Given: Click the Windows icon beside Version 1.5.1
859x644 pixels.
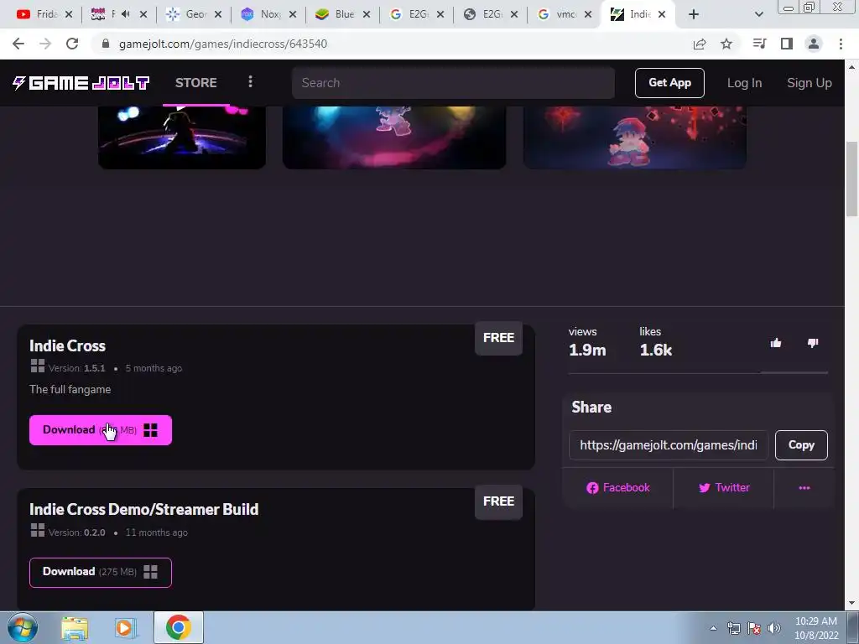Looking at the screenshot, I should (x=38, y=366).
